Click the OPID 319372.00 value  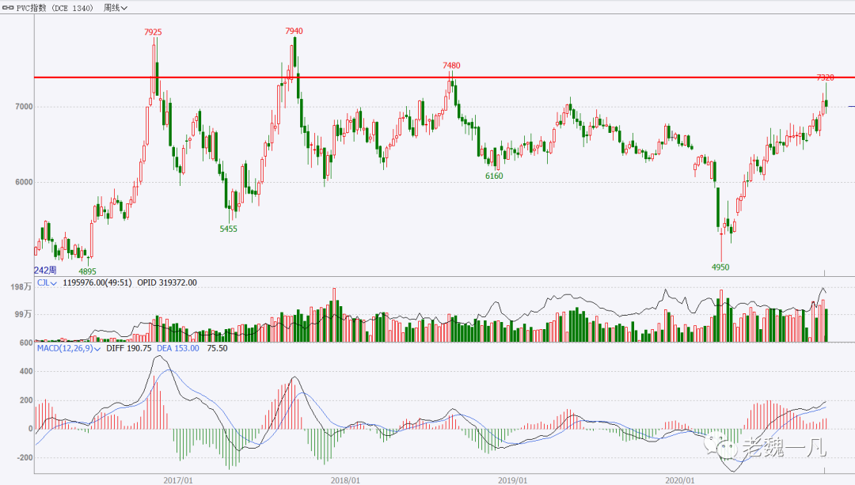point(167,282)
